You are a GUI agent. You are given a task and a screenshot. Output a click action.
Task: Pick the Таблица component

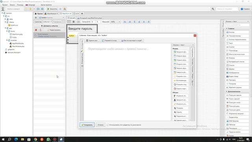point(237,125)
